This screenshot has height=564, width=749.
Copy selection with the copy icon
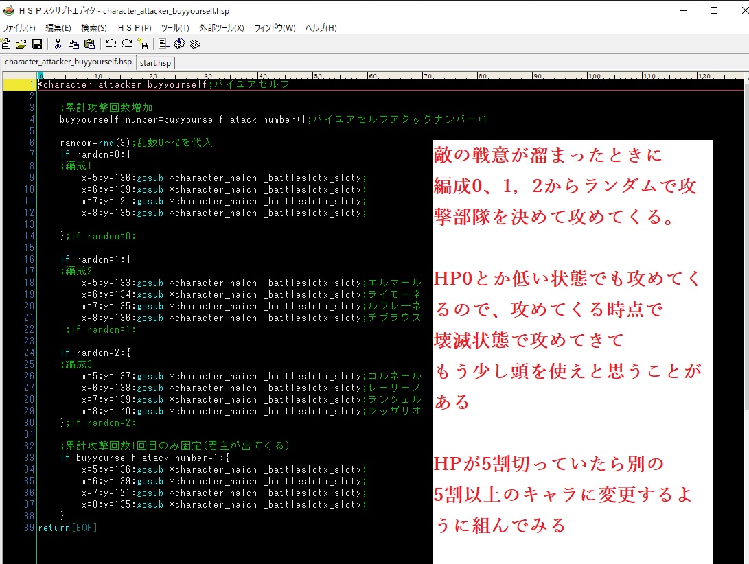(73, 44)
